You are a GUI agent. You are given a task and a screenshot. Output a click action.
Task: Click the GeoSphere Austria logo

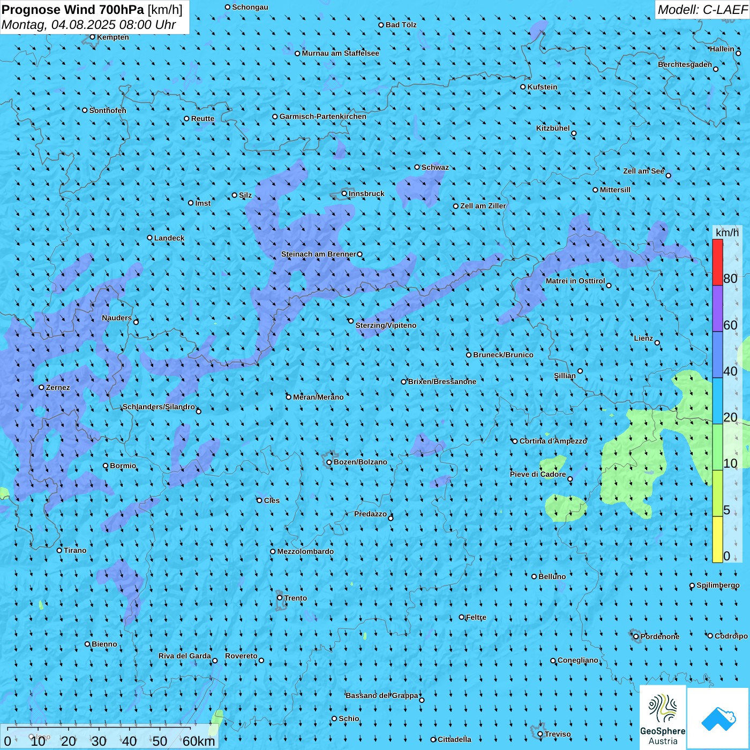663,718
